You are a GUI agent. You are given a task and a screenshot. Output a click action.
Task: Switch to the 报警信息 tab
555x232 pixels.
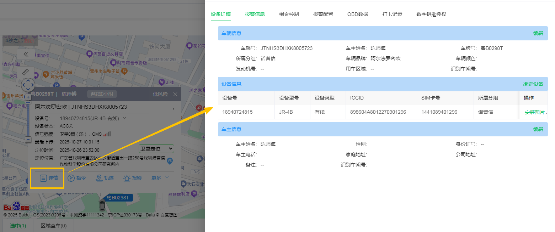[x=255, y=15]
